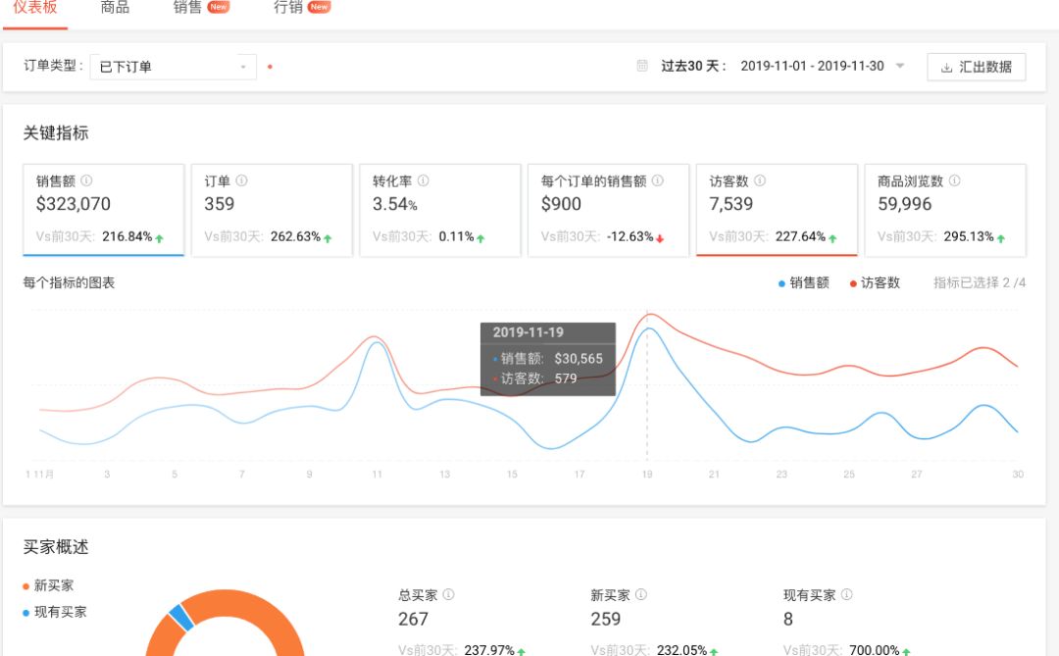Open the 指标已选择 2/4 metric selector
Image resolution: width=1059 pixels, height=656 pixels.
click(x=978, y=282)
